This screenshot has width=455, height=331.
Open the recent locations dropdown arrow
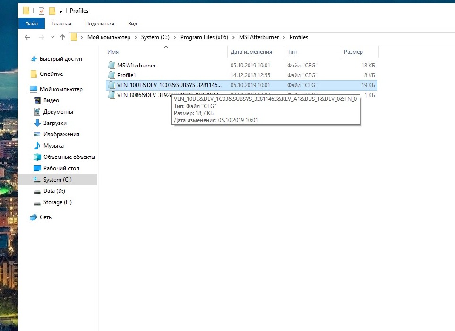click(x=52, y=37)
